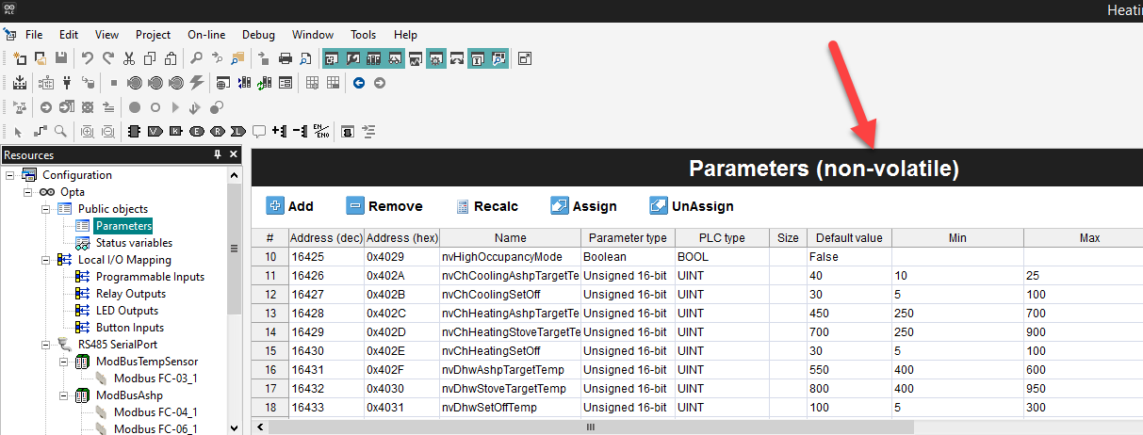Click the UnAssign button
The height and width of the screenshot is (435, 1143).
click(x=692, y=206)
